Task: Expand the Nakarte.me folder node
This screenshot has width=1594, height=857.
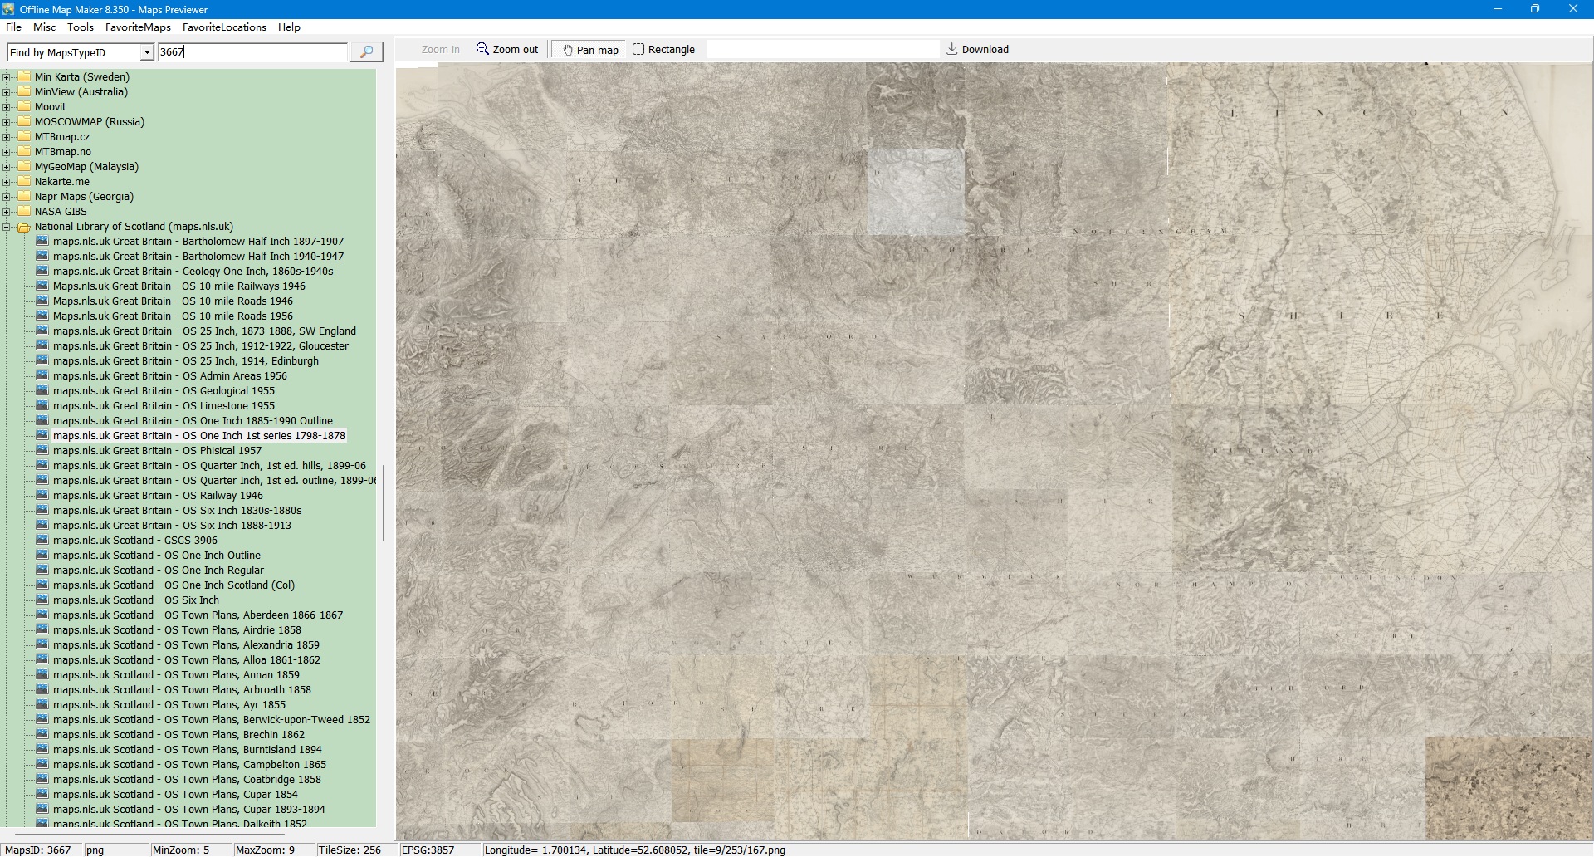Action: [x=7, y=182]
